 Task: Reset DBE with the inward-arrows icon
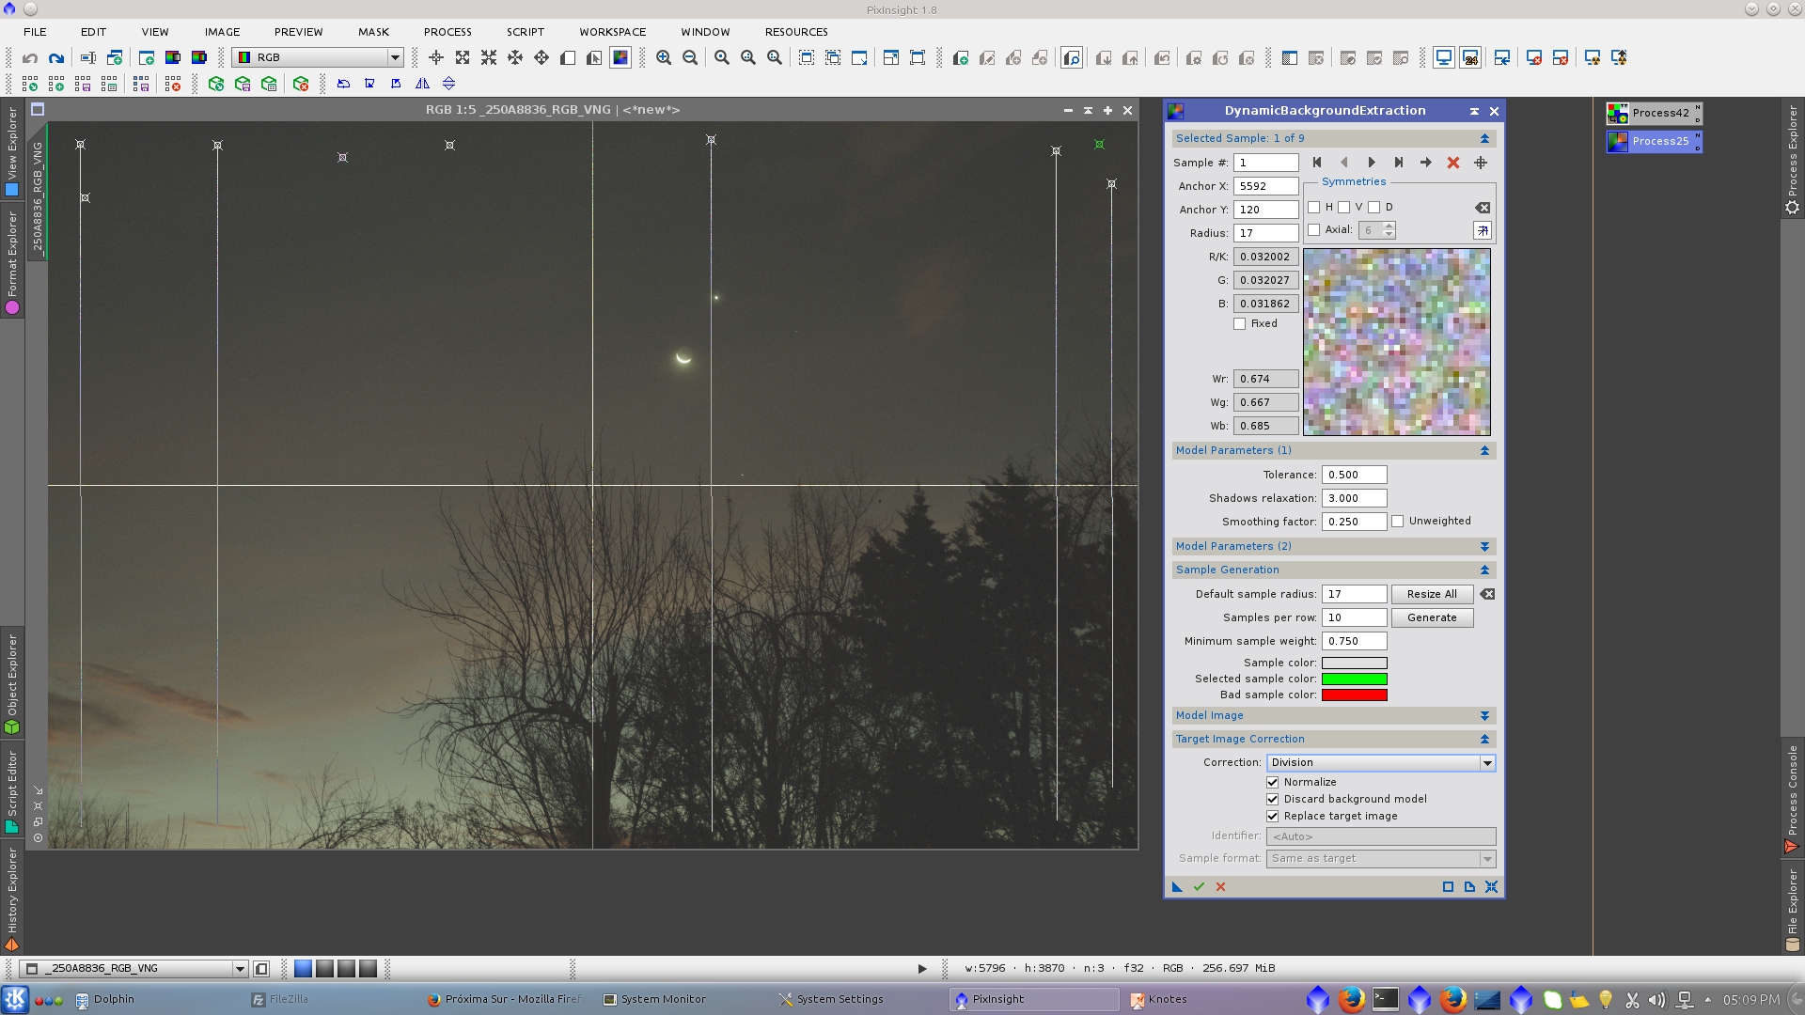(x=1491, y=886)
